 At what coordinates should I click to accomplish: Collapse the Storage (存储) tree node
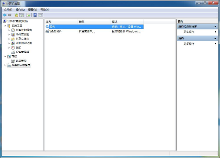[x=5, y=57]
